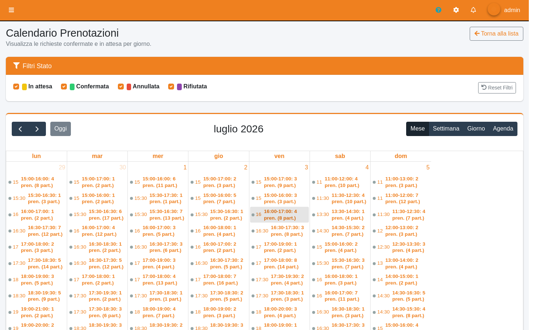This screenshot has width=556, height=330.
Task: Click the admin avatar
Action: [x=494, y=10]
